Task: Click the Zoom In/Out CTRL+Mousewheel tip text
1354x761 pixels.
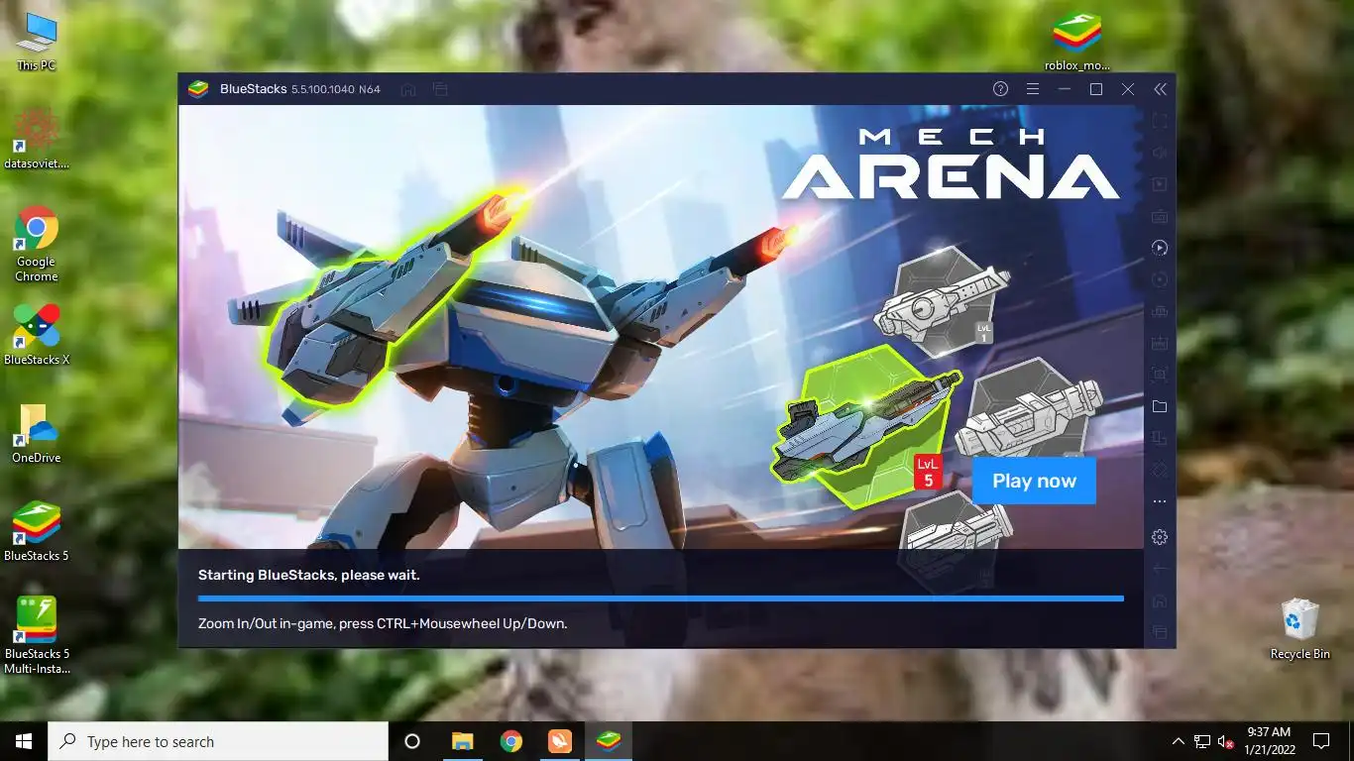Action: coord(383,623)
